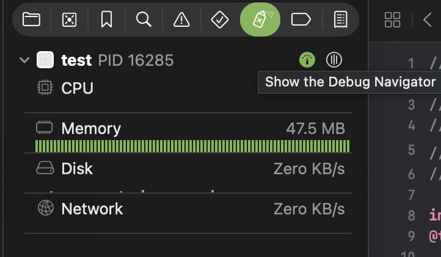
Task: Open process view options circle button
Action: pyautogui.click(x=334, y=60)
